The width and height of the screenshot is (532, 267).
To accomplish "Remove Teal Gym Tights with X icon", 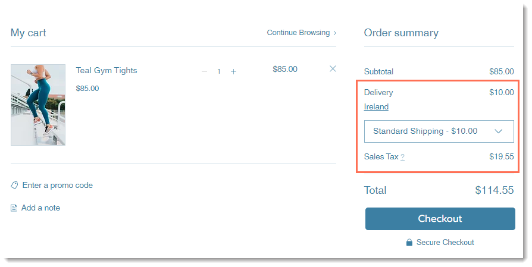I will point(333,69).
